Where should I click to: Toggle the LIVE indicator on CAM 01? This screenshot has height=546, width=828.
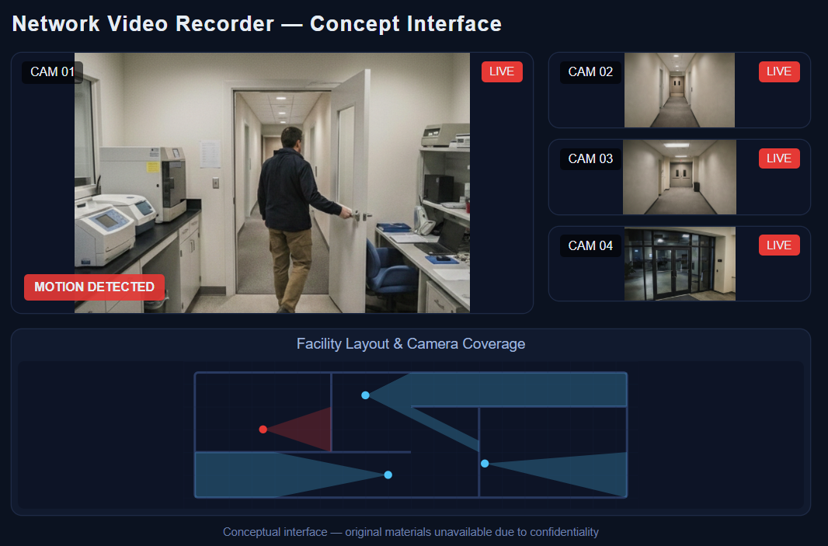pos(502,71)
